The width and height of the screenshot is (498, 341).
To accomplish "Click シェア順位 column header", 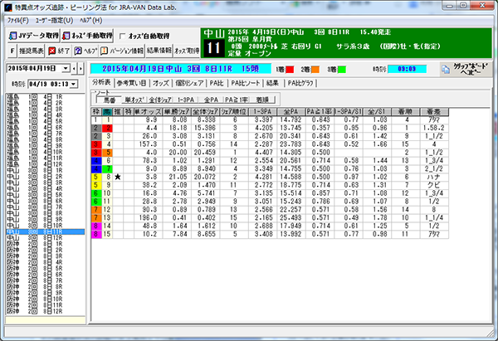I will point(234,112).
